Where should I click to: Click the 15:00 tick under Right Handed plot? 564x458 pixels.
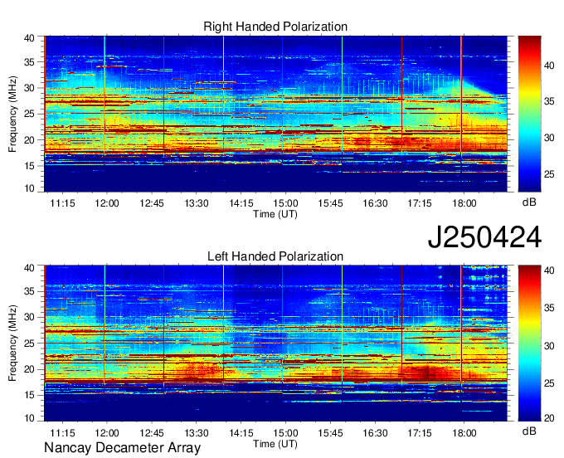click(x=285, y=203)
